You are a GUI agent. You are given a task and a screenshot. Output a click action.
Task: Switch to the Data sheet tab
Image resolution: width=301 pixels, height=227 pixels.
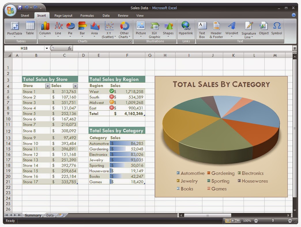click(50, 215)
